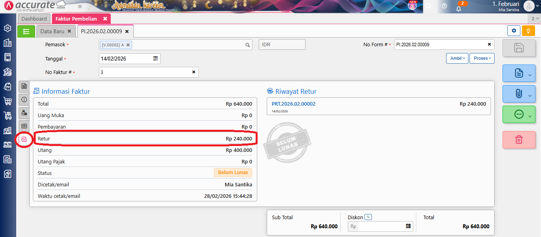Select the circled invoice info side tab
This screenshot has width=541, height=237.
[24, 139]
